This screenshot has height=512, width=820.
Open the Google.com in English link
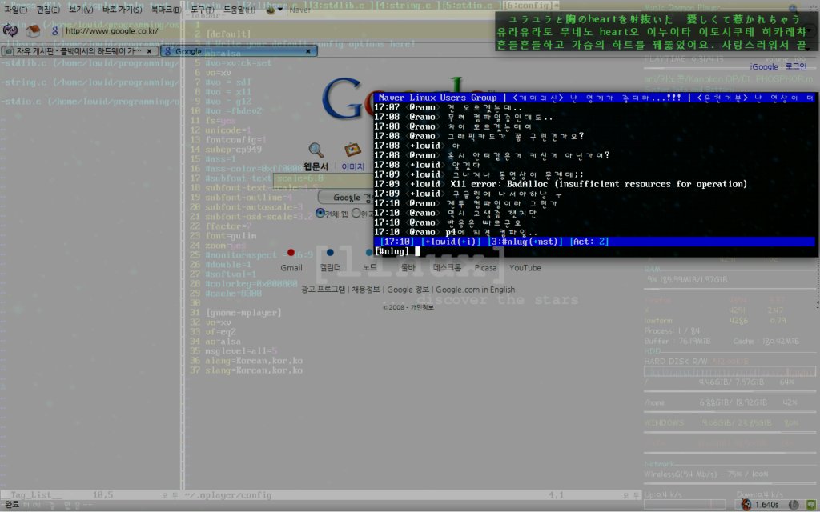click(x=476, y=290)
